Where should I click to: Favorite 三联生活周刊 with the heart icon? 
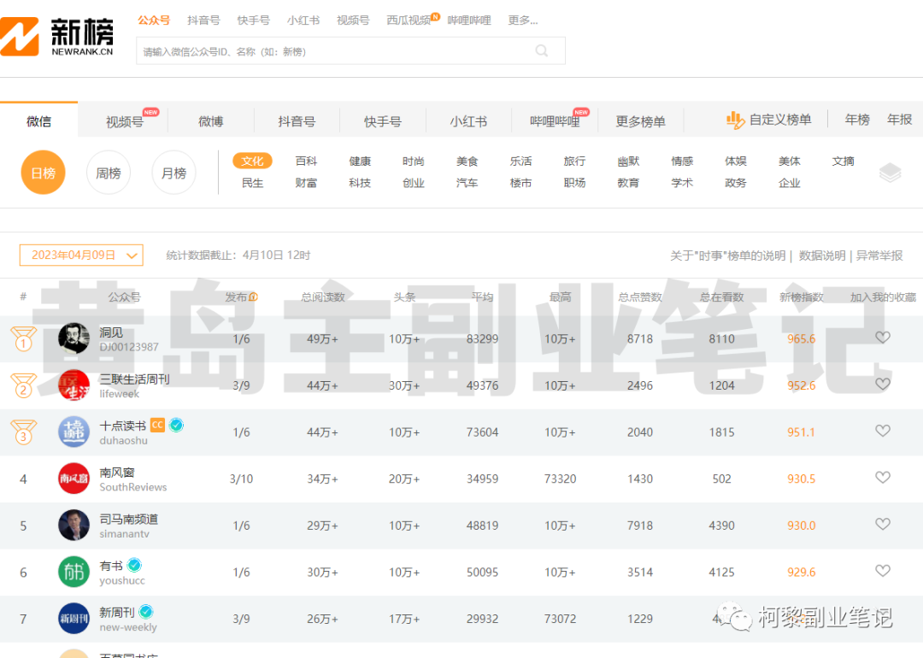pyautogui.click(x=883, y=385)
